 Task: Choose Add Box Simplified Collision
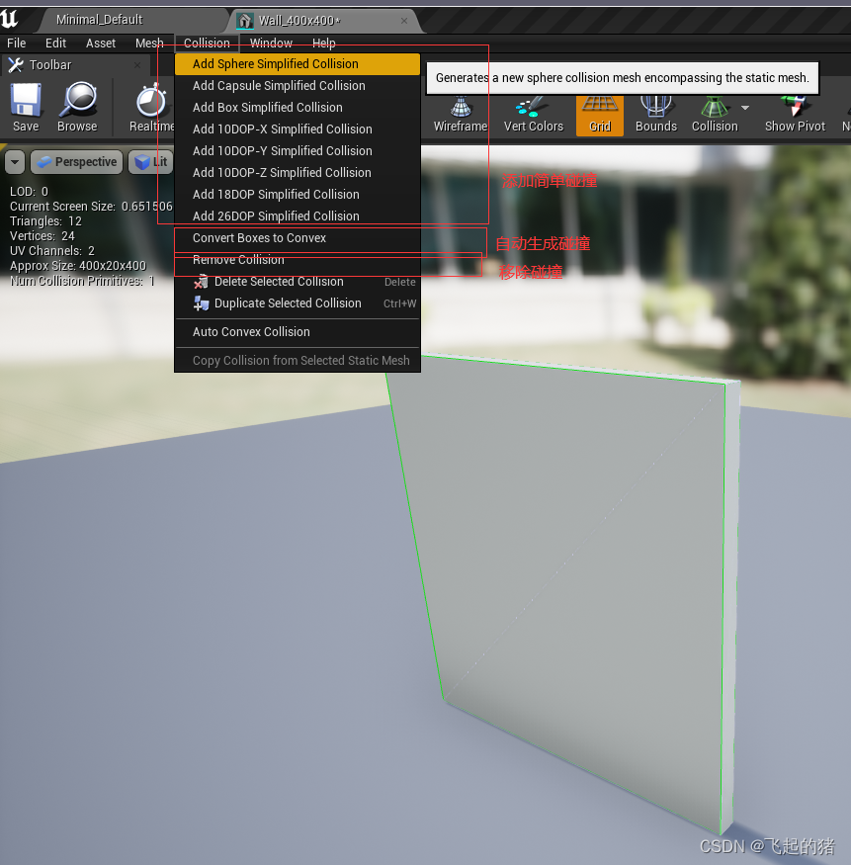click(x=298, y=108)
